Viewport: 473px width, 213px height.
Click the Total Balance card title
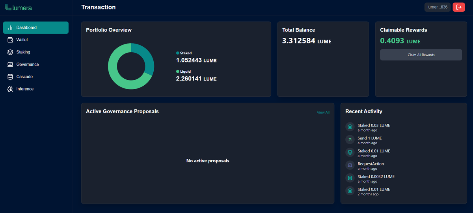tap(298, 30)
